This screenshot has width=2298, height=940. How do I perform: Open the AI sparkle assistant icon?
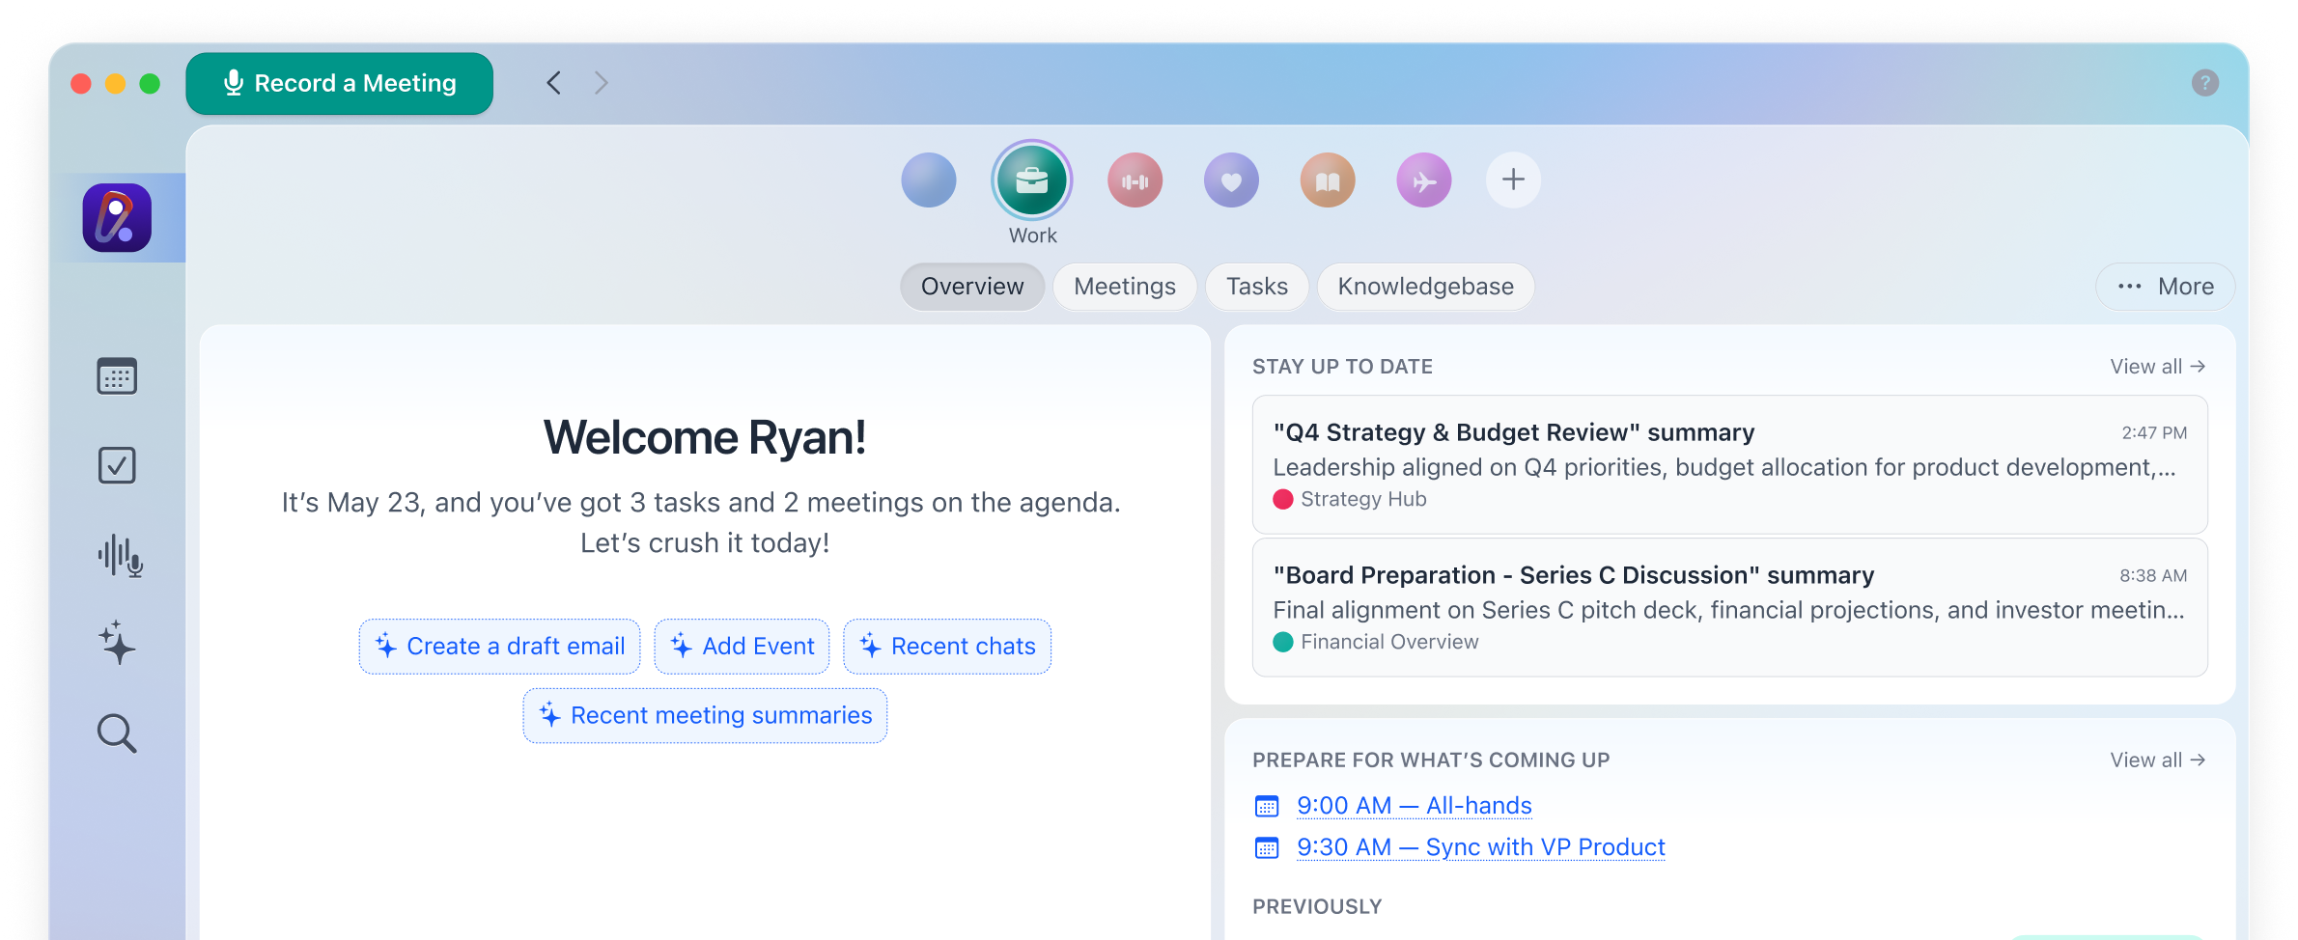117,643
